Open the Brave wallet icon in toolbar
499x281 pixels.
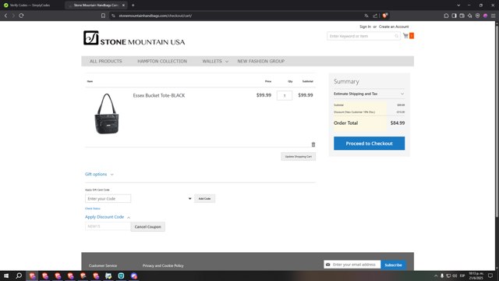point(462,16)
